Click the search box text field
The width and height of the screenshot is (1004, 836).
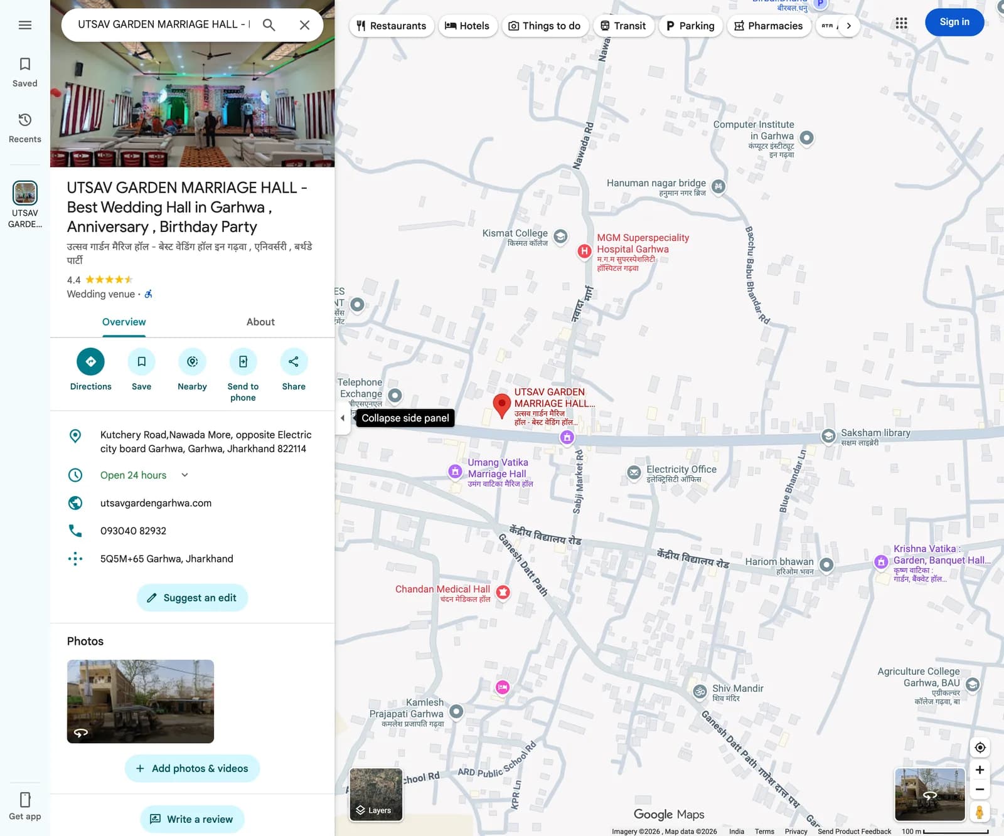pos(163,24)
